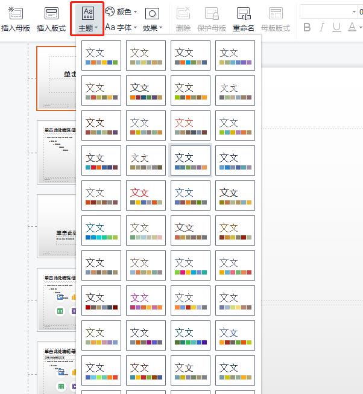The height and width of the screenshot is (394, 363).
Task: Open the second layout thumbnail in the slide panel
Action: (x=57, y=152)
